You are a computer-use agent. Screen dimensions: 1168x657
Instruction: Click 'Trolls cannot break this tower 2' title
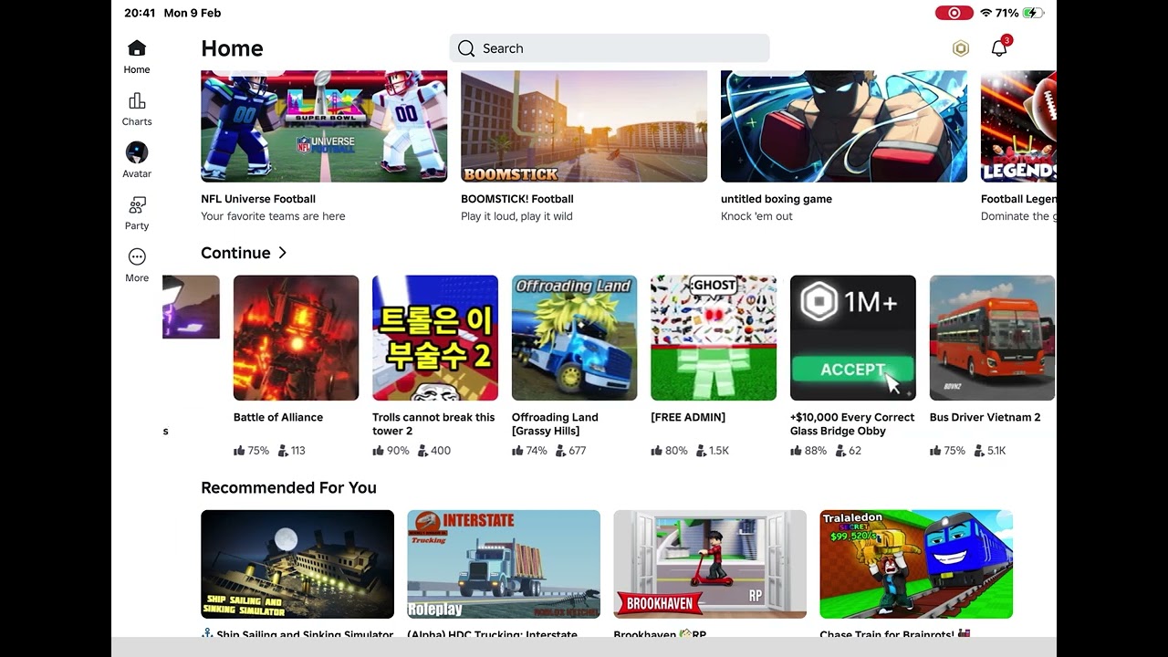point(433,424)
